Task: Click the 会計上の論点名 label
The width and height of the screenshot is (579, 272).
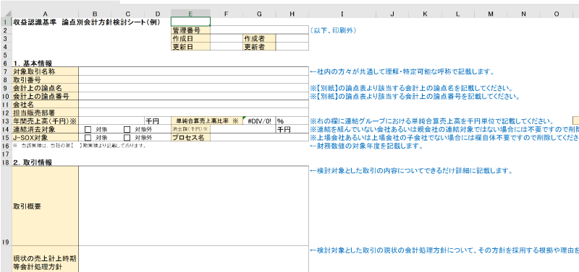Action: tap(45, 88)
